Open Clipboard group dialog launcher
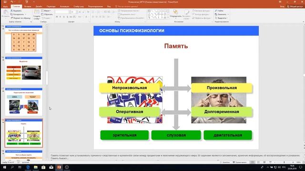 31,22
